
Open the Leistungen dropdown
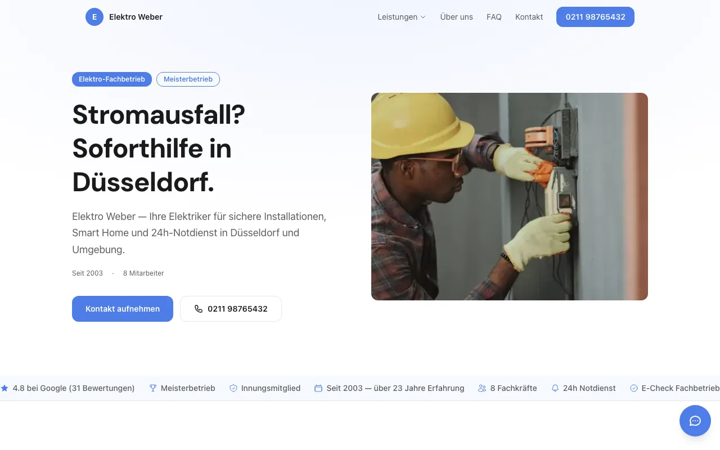point(401,17)
